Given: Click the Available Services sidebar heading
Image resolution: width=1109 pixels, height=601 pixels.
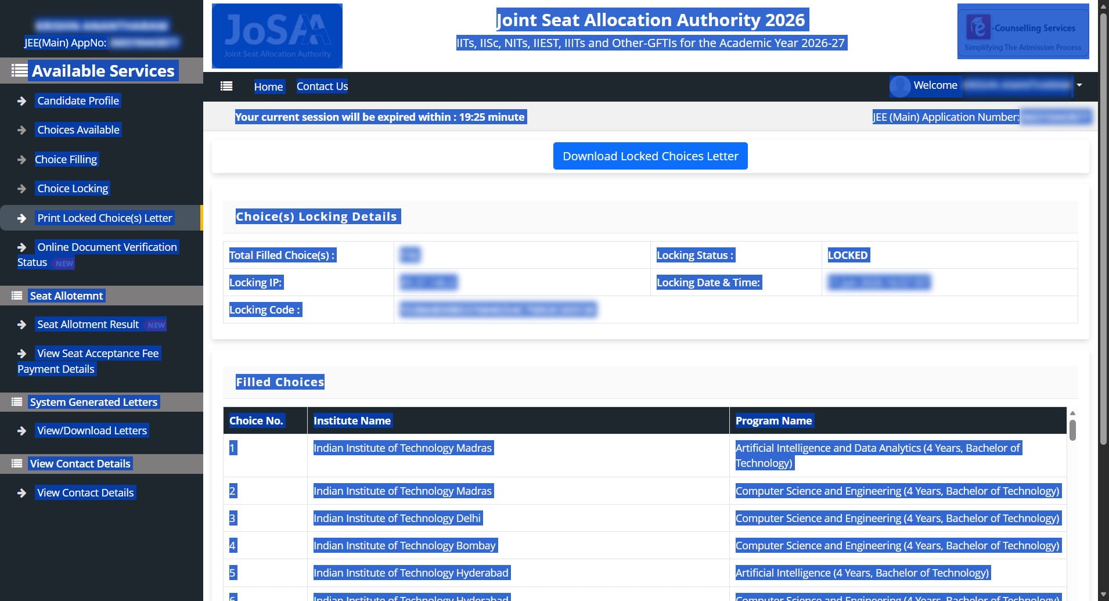Looking at the screenshot, I should click(x=103, y=71).
